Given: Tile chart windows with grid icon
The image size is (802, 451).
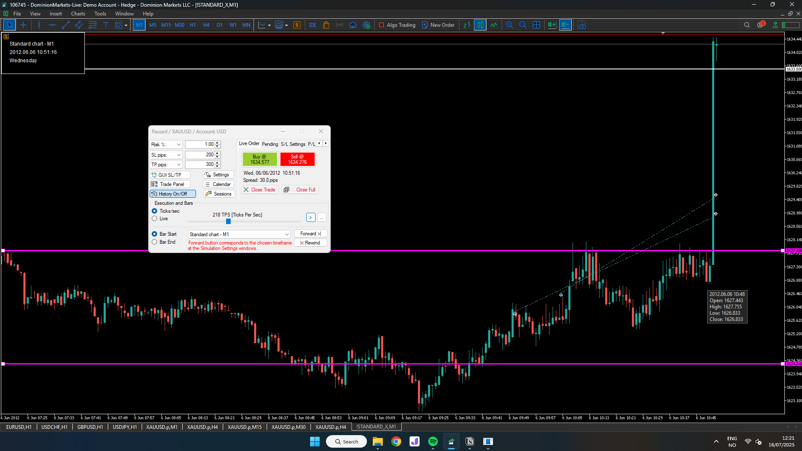Looking at the screenshot, I should 536,25.
